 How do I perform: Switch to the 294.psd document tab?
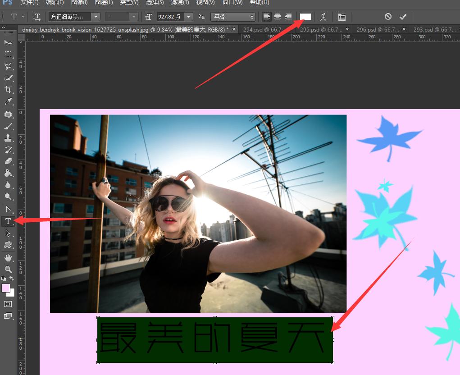pyautogui.click(x=262, y=29)
